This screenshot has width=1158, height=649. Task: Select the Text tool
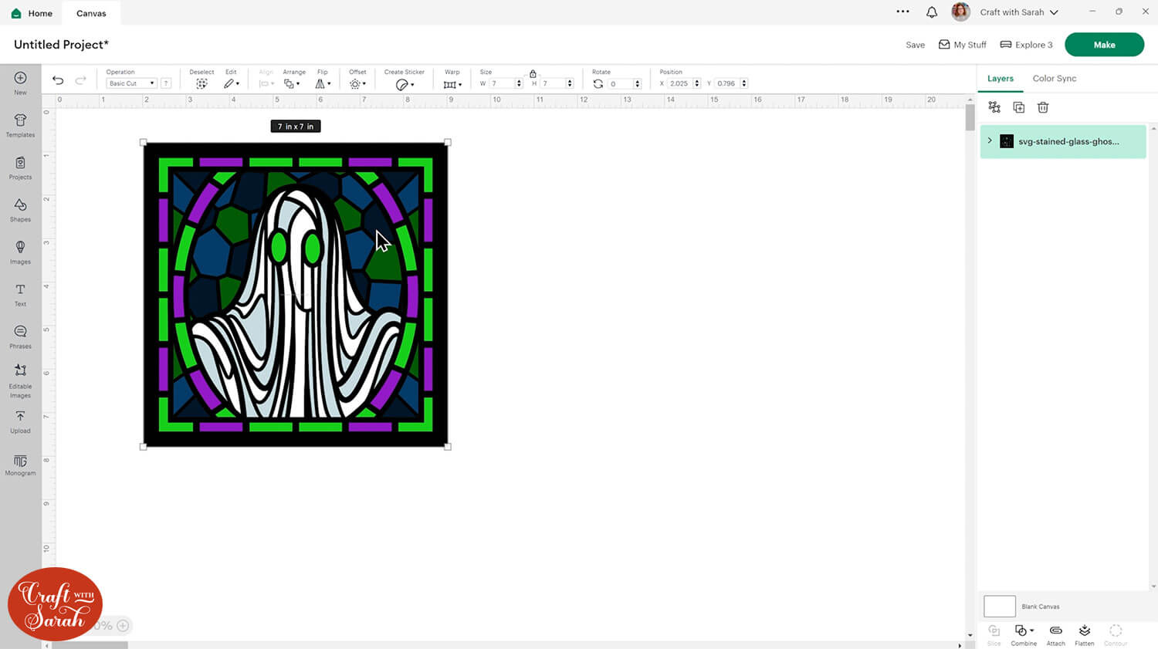click(19, 293)
